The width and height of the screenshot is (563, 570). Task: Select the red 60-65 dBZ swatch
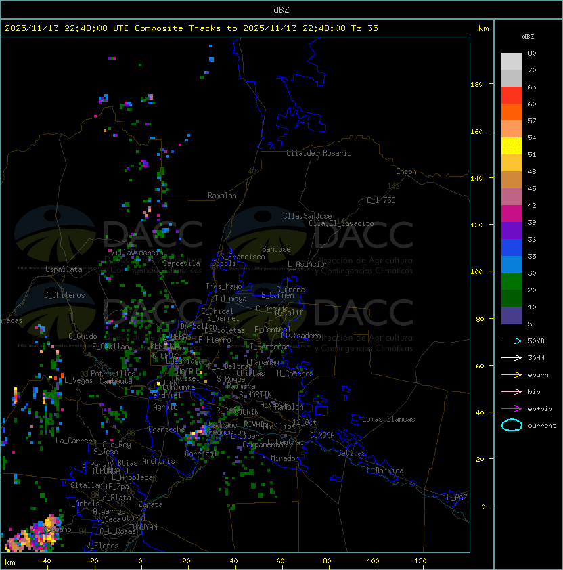pos(512,95)
